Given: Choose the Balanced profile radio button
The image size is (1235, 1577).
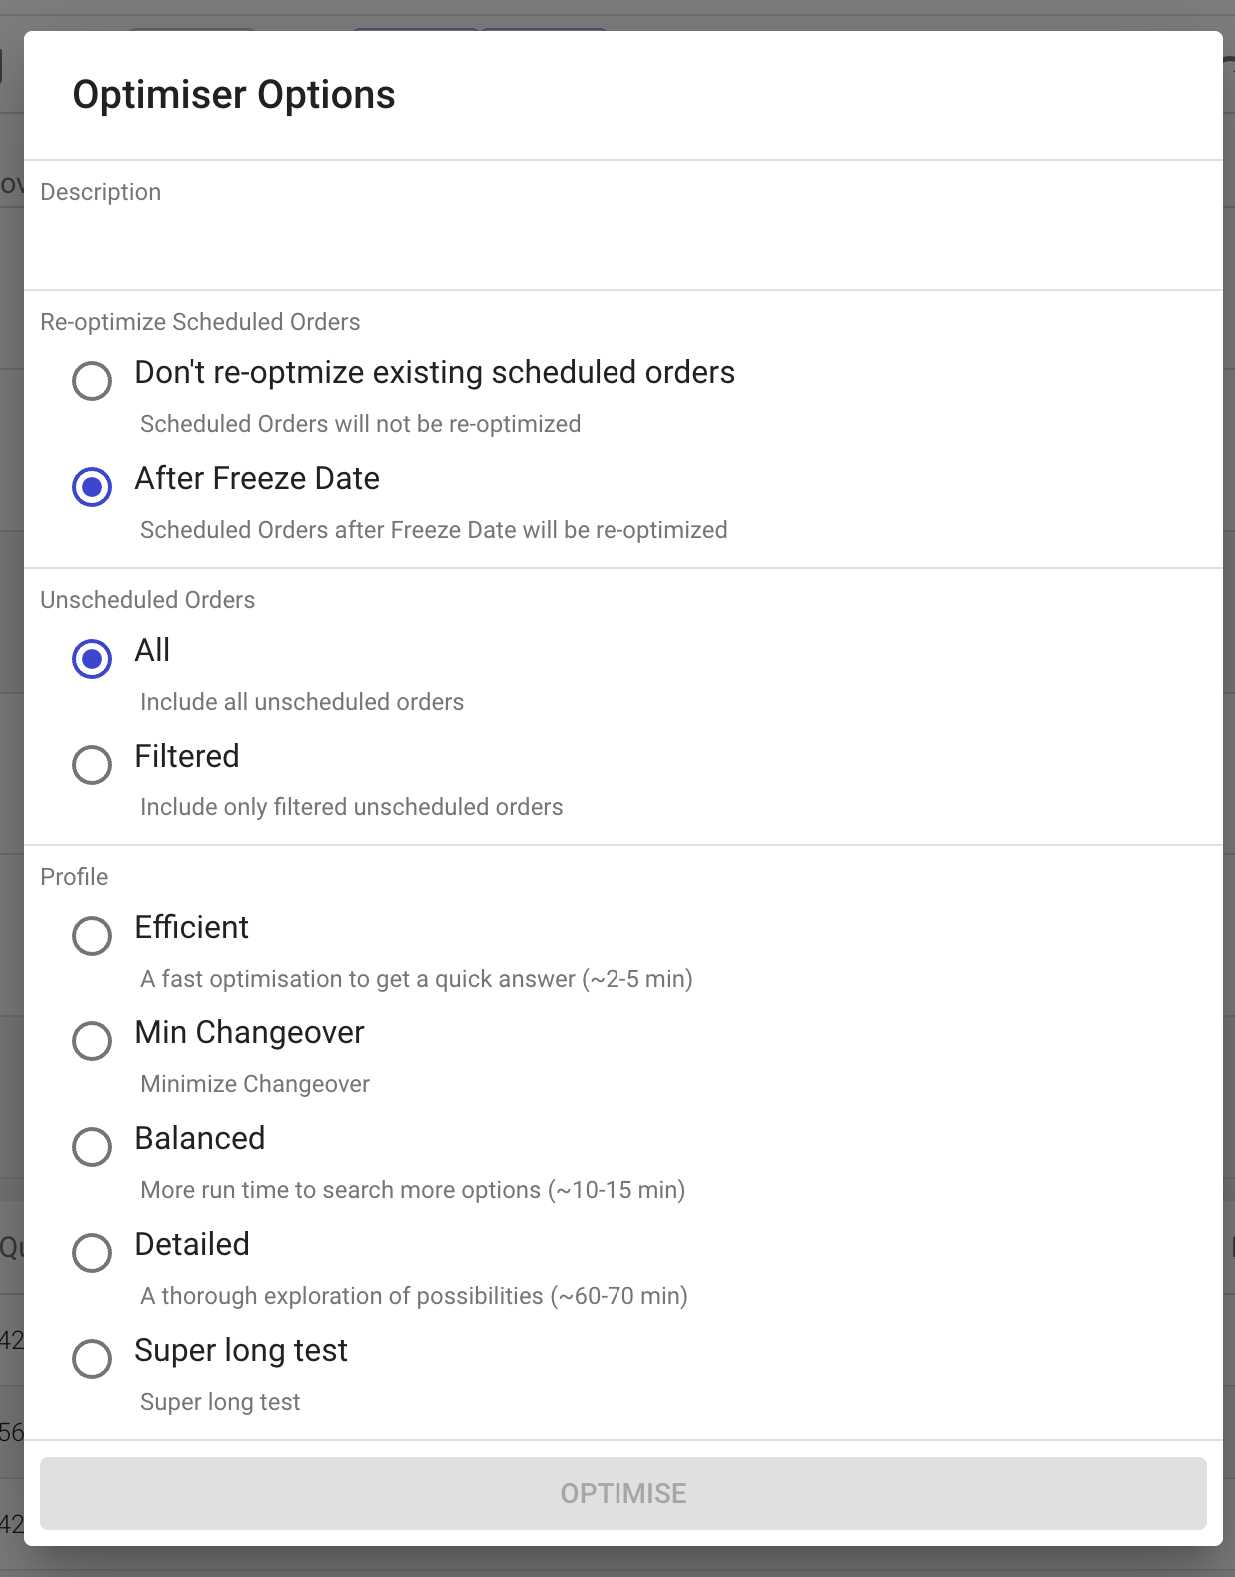Looking at the screenshot, I should [92, 1147].
